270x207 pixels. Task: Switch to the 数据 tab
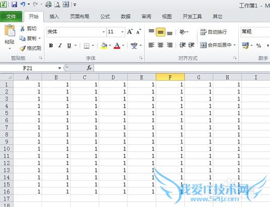pos(126,17)
